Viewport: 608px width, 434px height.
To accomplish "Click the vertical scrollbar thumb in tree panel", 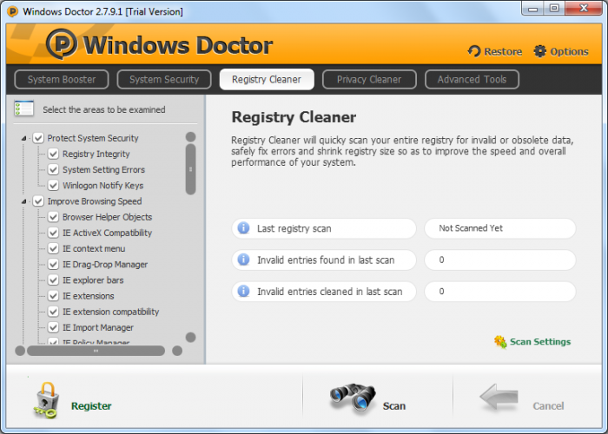I will click(190, 169).
